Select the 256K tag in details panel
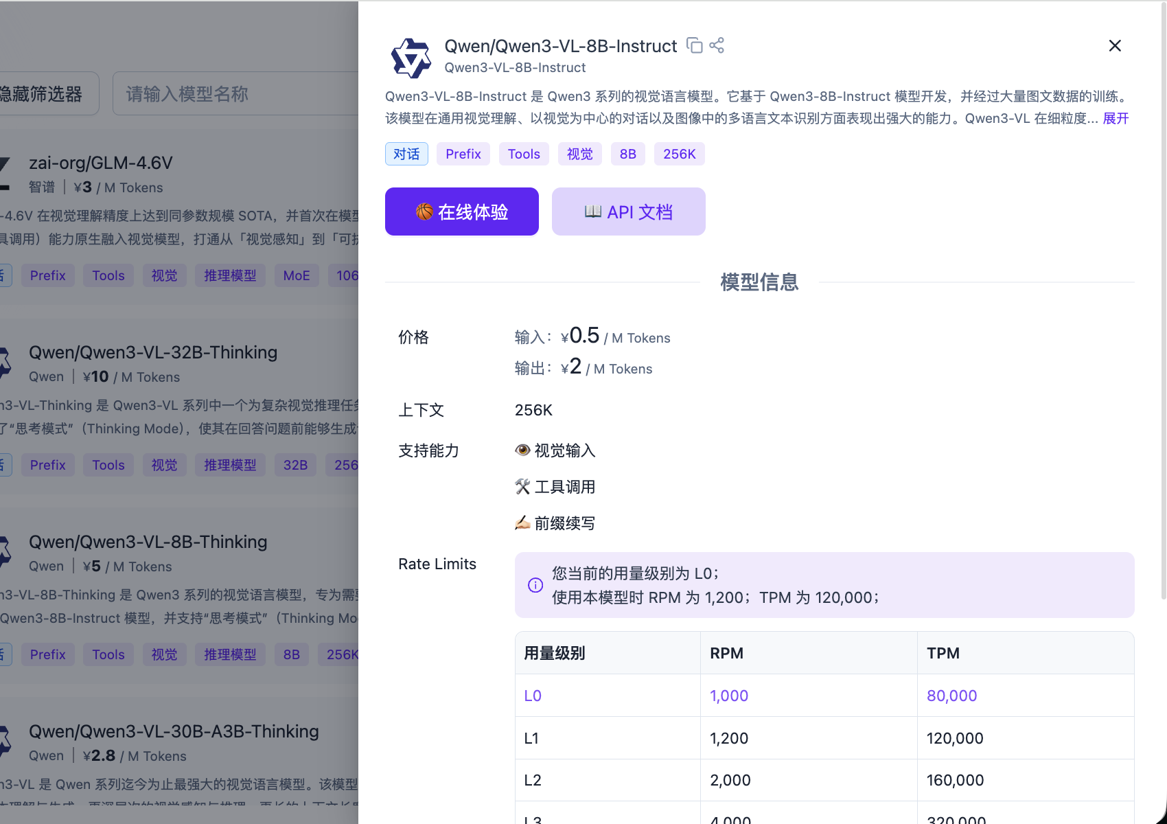Image resolution: width=1167 pixels, height=824 pixels. [x=679, y=154]
